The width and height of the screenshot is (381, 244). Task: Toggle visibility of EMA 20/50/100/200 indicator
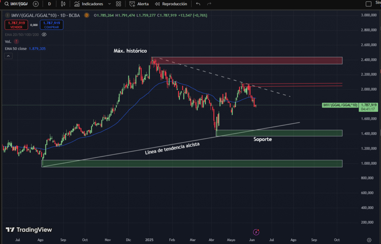click(x=44, y=34)
